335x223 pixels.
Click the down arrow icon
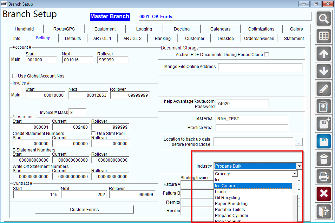coord(324,72)
